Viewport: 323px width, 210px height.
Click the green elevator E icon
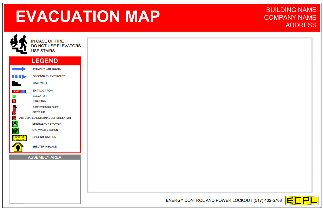(14, 96)
